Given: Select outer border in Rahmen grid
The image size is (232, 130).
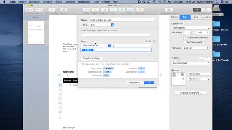Looking at the screenshot, I should (174, 75).
